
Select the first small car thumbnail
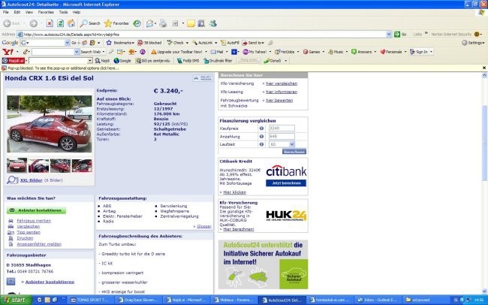click(17, 165)
